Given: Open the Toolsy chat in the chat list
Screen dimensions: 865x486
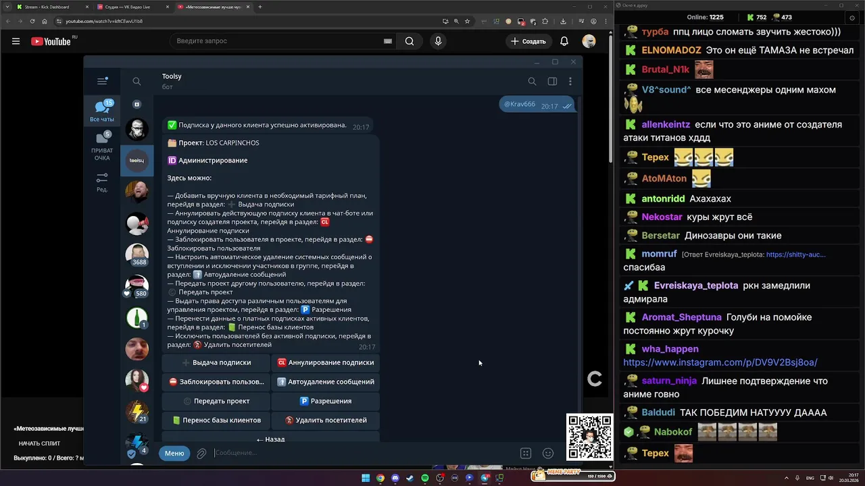Looking at the screenshot, I should click(137, 161).
